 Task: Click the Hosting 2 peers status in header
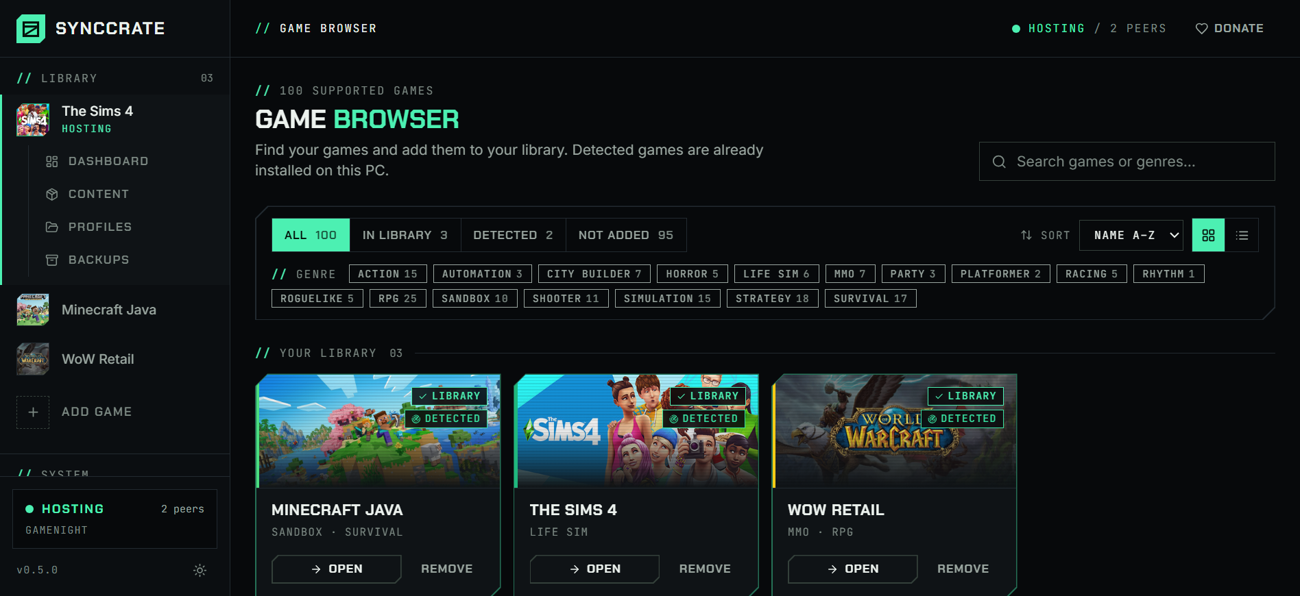[1089, 28]
